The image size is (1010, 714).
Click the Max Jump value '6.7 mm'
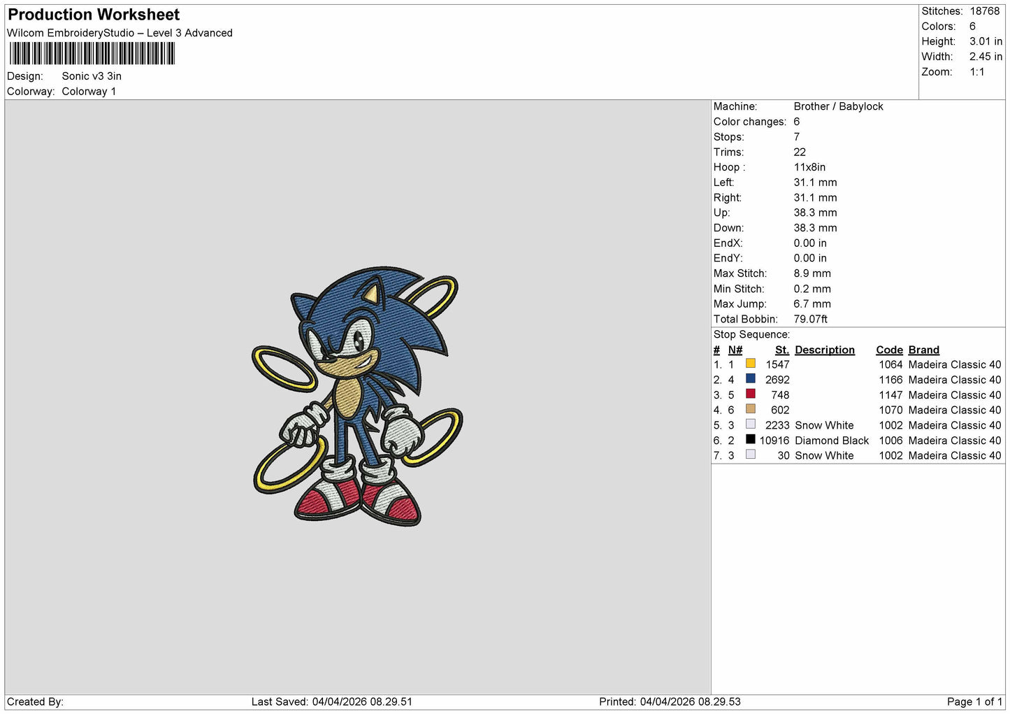[812, 304]
